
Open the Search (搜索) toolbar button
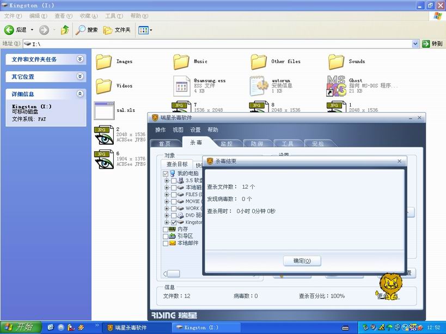click(87, 29)
